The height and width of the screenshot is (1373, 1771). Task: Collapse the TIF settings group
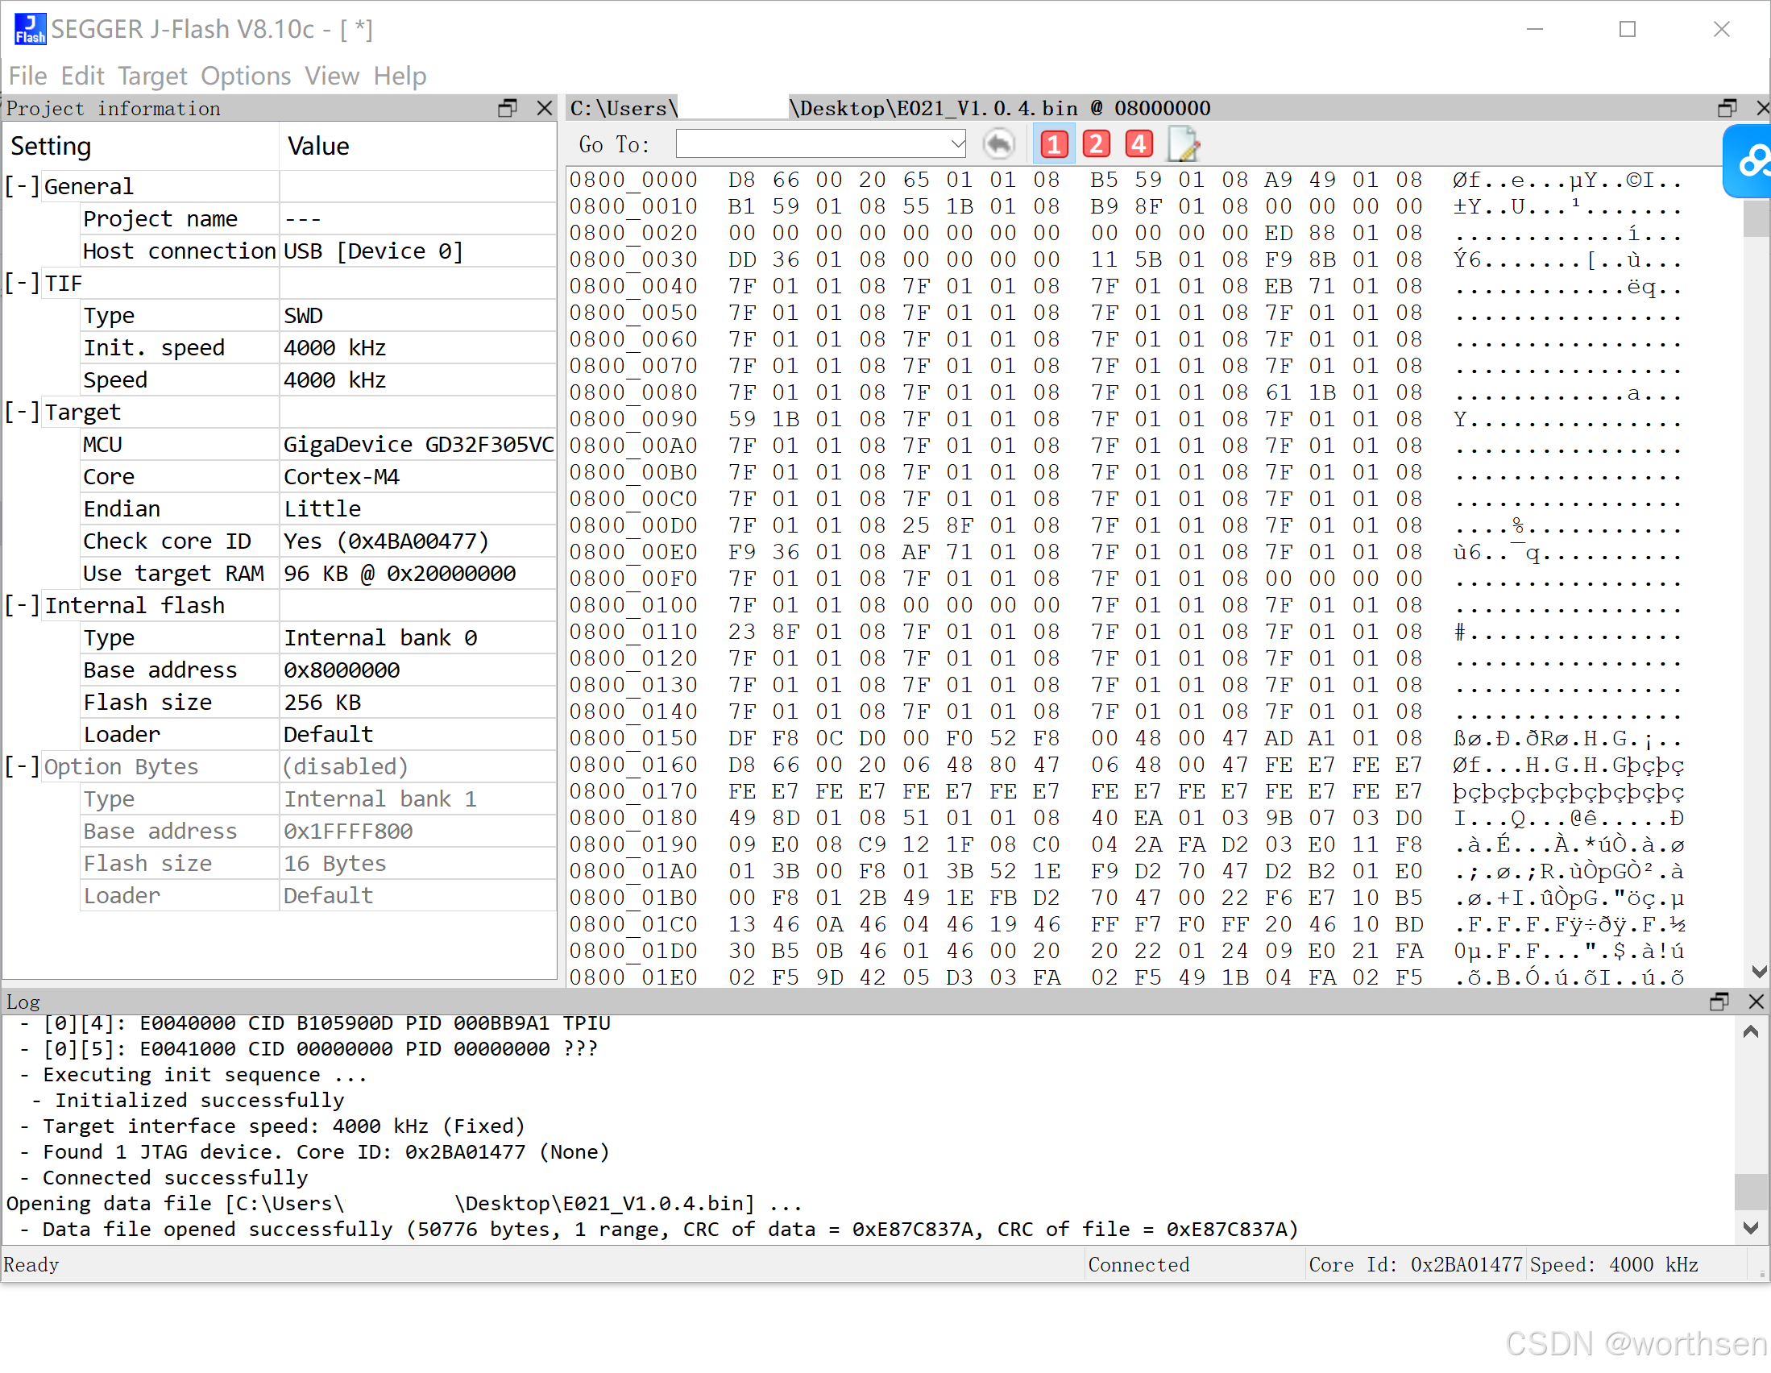[22, 283]
